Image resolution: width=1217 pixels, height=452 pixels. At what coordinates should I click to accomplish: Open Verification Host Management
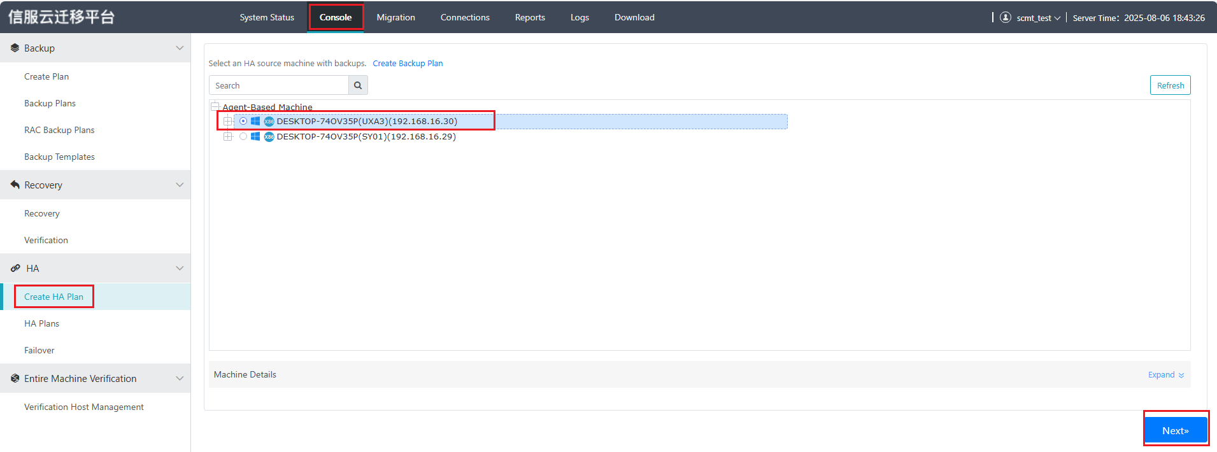(x=84, y=407)
